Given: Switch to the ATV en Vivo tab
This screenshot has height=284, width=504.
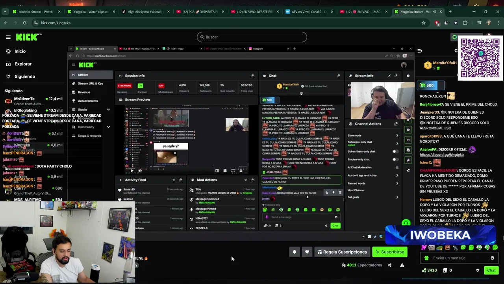Looking at the screenshot, I should point(309,12).
